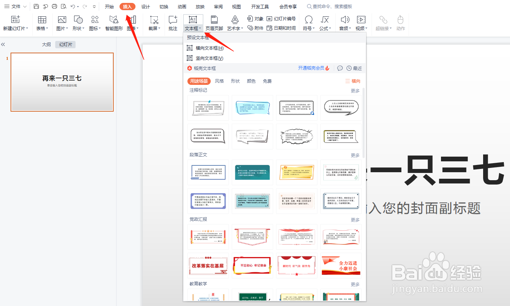This screenshot has height=306, width=510.
Task: Click the 公式 formula icon
Action: pyautogui.click(x=325, y=20)
